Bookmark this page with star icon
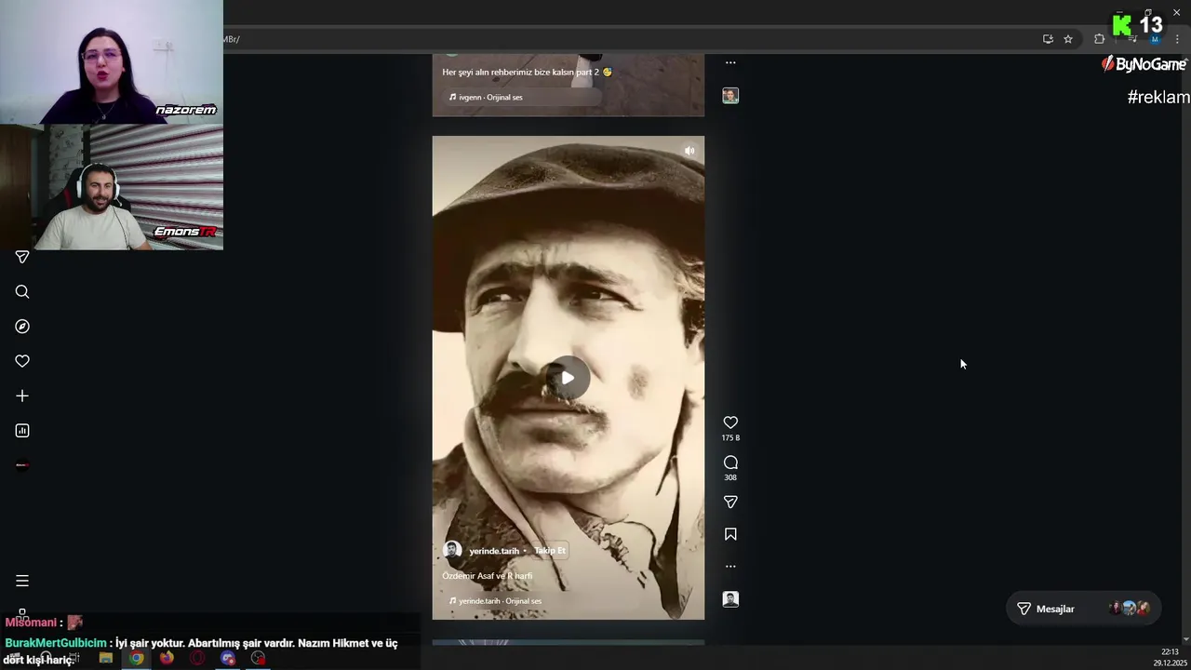 click(x=1068, y=39)
